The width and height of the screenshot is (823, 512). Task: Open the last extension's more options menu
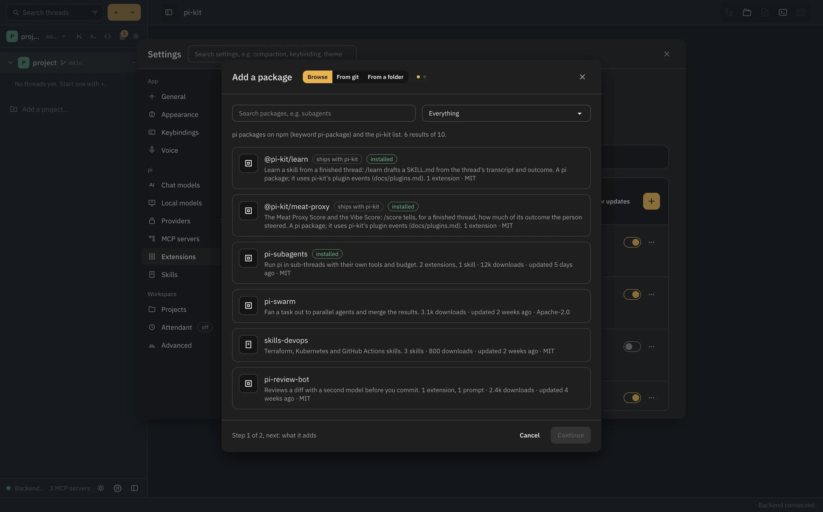pos(652,398)
